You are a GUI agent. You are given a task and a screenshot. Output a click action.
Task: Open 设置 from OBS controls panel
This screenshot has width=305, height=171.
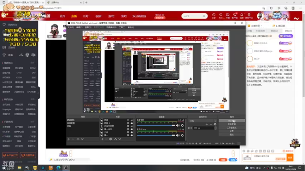[x=232, y=131]
